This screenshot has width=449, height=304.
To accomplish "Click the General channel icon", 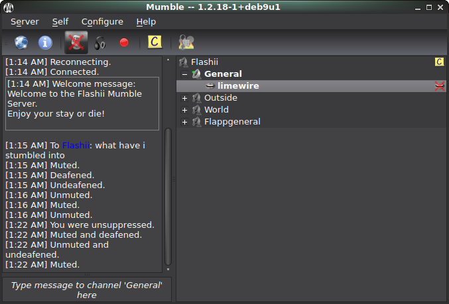I will tap(196, 74).
